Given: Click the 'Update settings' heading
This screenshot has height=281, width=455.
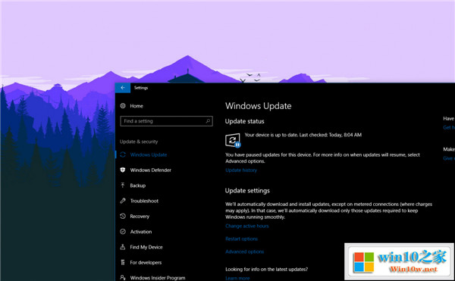Looking at the screenshot, I should [247, 191].
